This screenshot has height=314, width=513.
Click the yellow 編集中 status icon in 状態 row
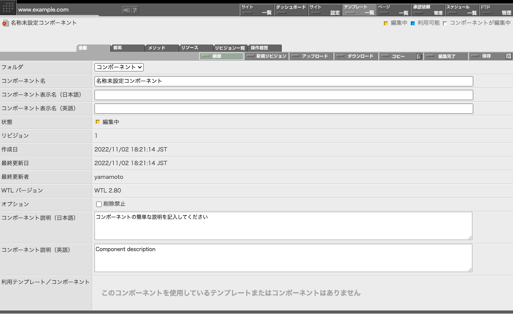tap(97, 122)
